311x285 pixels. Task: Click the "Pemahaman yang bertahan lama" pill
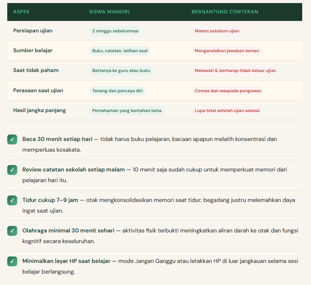126,110
